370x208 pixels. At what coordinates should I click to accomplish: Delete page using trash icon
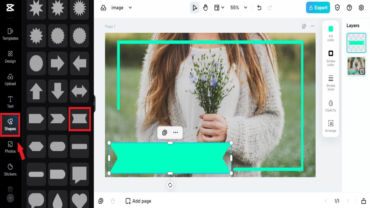[113, 201]
